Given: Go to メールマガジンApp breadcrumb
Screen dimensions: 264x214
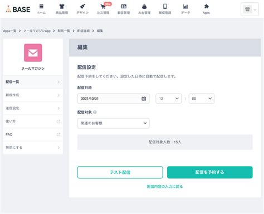Looking at the screenshot, I should pyautogui.click(x=37, y=31).
